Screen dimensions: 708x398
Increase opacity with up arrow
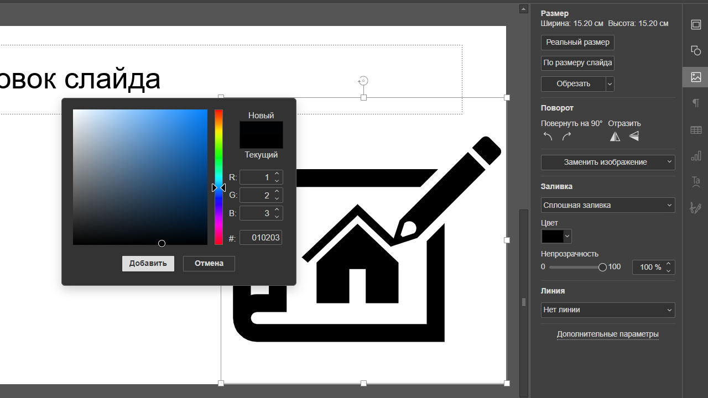(x=669, y=264)
